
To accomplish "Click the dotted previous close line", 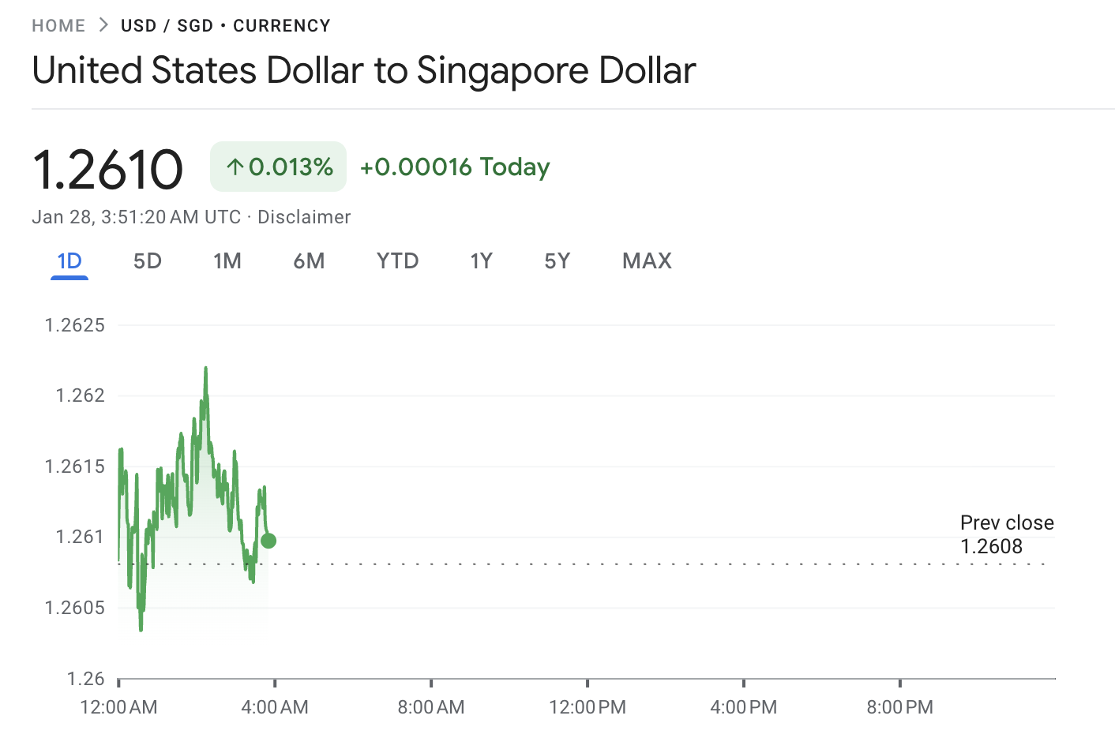I will pyautogui.click(x=553, y=562).
